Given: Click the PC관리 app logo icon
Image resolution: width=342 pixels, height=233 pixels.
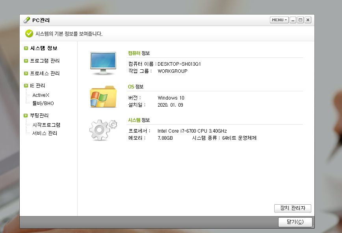Looking at the screenshot, I should click(27, 20).
